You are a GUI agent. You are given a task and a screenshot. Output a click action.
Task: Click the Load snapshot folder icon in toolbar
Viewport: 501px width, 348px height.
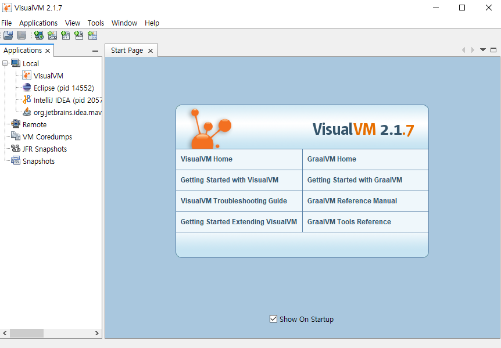point(8,35)
